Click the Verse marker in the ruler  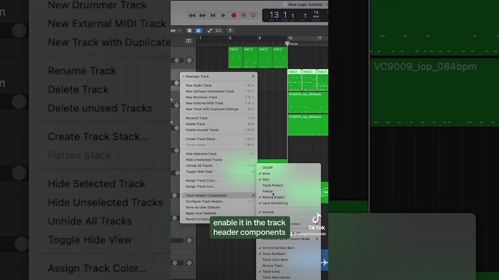pyautogui.click(x=294, y=44)
